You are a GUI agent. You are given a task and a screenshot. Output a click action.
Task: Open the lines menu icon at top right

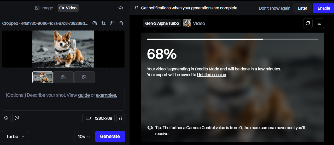tap(320, 23)
